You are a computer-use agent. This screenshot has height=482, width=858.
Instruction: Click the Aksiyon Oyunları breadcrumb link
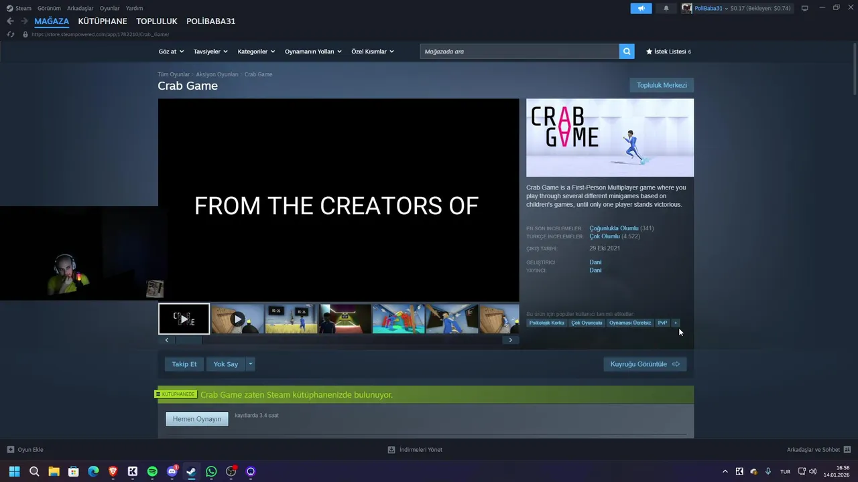[x=217, y=74]
